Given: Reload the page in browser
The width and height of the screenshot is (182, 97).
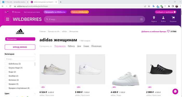Looking at the screenshot, I should 10,6.
